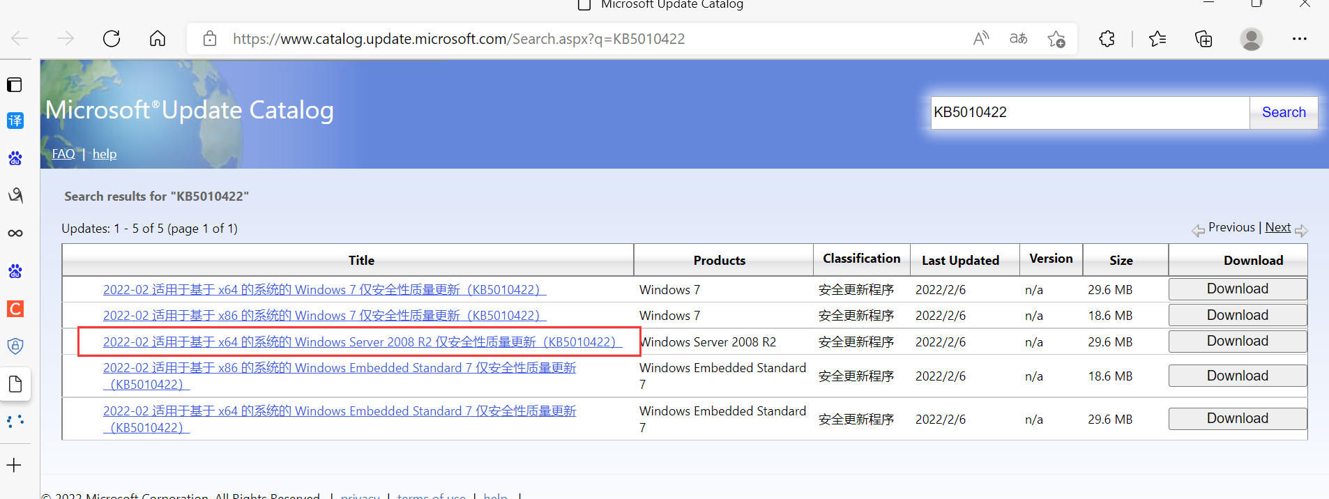Open Read Aloud icon in address bar

coord(981,38)
